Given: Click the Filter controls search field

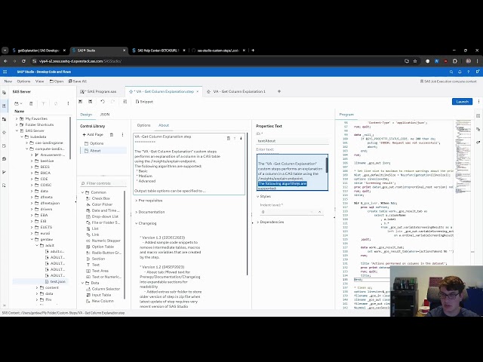Looking at the screenshot, I should [x=103, y=183].
